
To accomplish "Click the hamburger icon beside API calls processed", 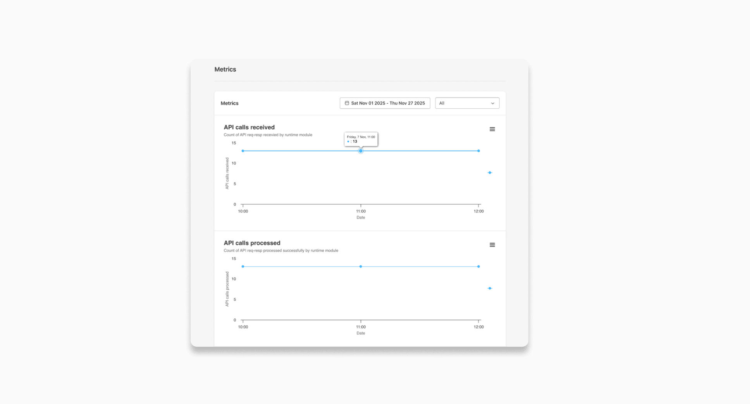I will tap(492, 245).
